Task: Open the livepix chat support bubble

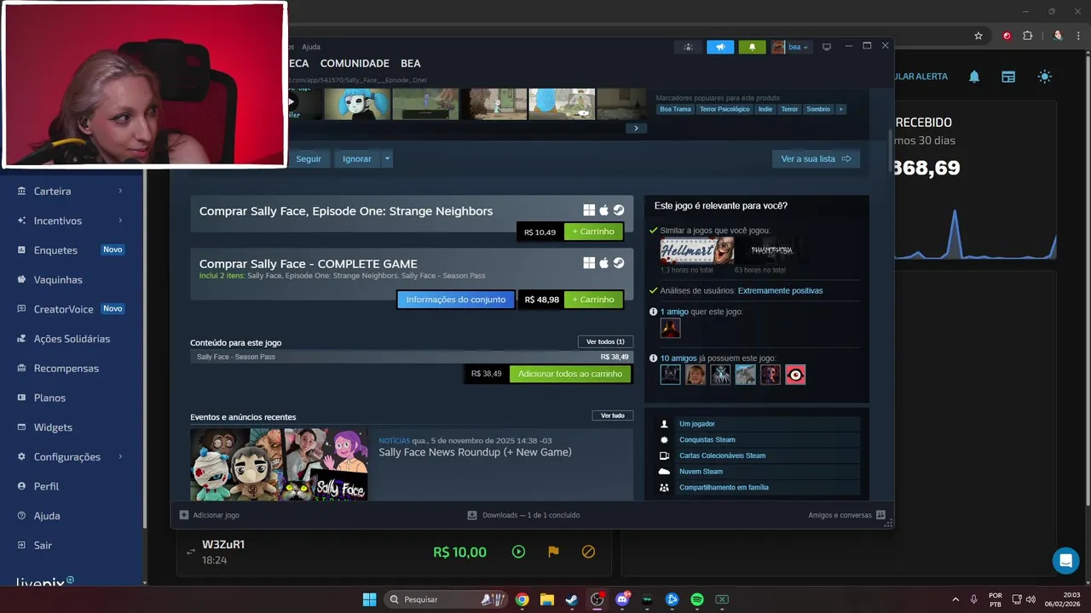Action: pos(1065,560)
